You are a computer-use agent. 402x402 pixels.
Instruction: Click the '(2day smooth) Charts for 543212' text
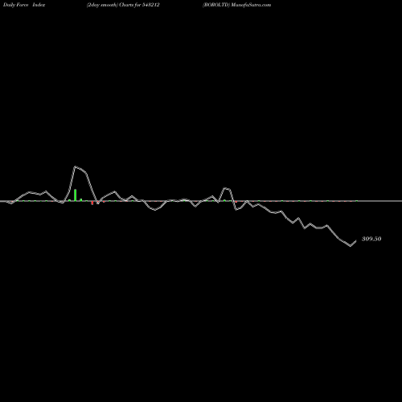(x=123, y=5)
